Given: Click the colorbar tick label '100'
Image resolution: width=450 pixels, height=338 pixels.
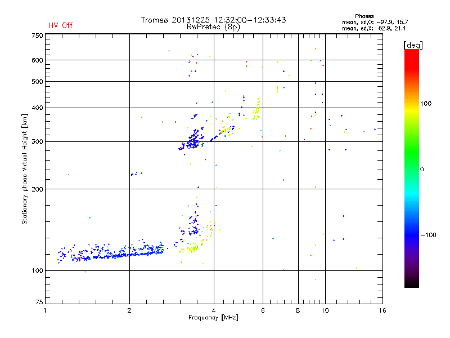Looking at the screenshot, I should (x=426, y=104).
